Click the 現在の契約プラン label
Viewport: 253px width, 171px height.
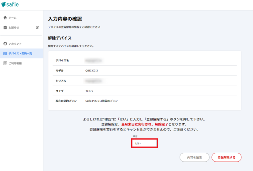click(66, 101)
